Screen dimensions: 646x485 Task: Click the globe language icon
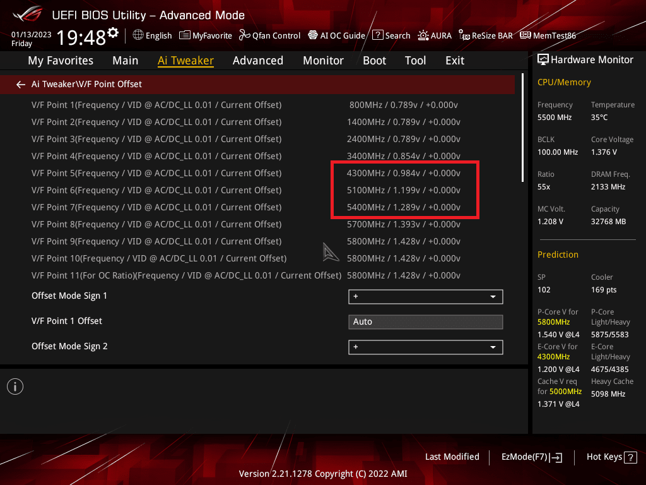[138, 35]
